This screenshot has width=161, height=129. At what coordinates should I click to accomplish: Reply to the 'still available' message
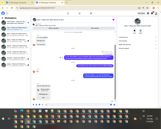click(60, 58)
